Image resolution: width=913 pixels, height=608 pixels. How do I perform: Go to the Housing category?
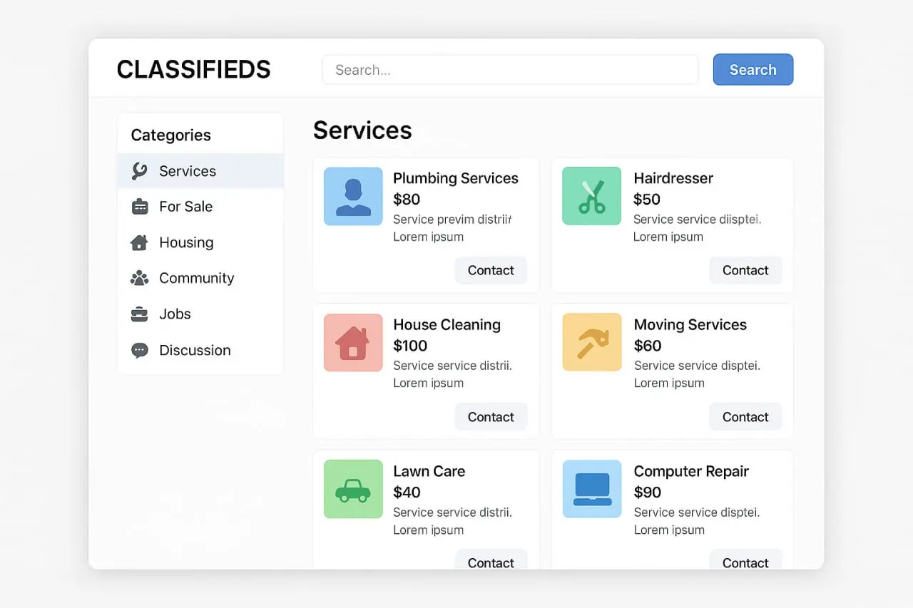186,243
